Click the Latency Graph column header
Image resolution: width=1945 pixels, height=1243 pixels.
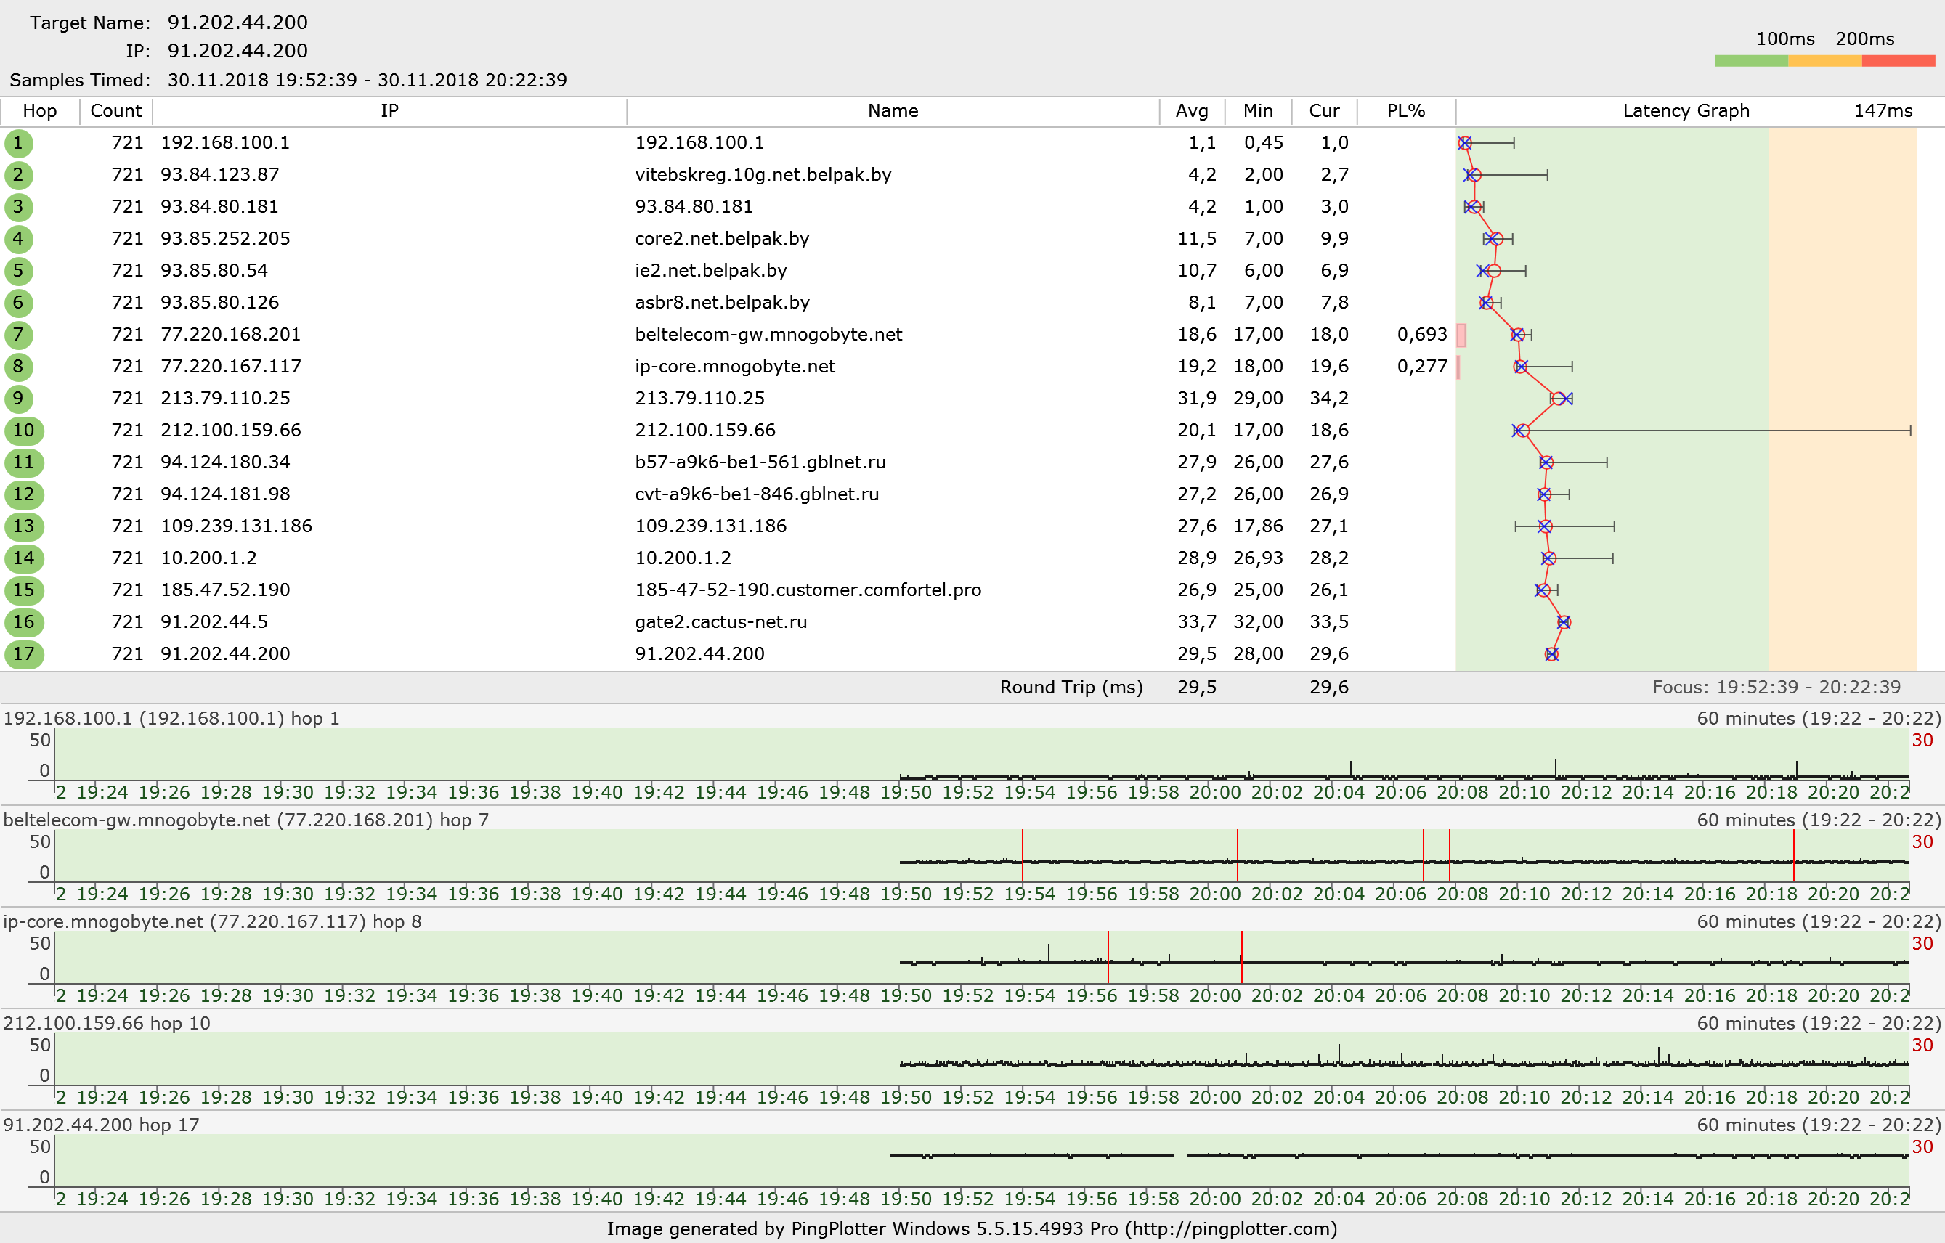coord(1686,110)
